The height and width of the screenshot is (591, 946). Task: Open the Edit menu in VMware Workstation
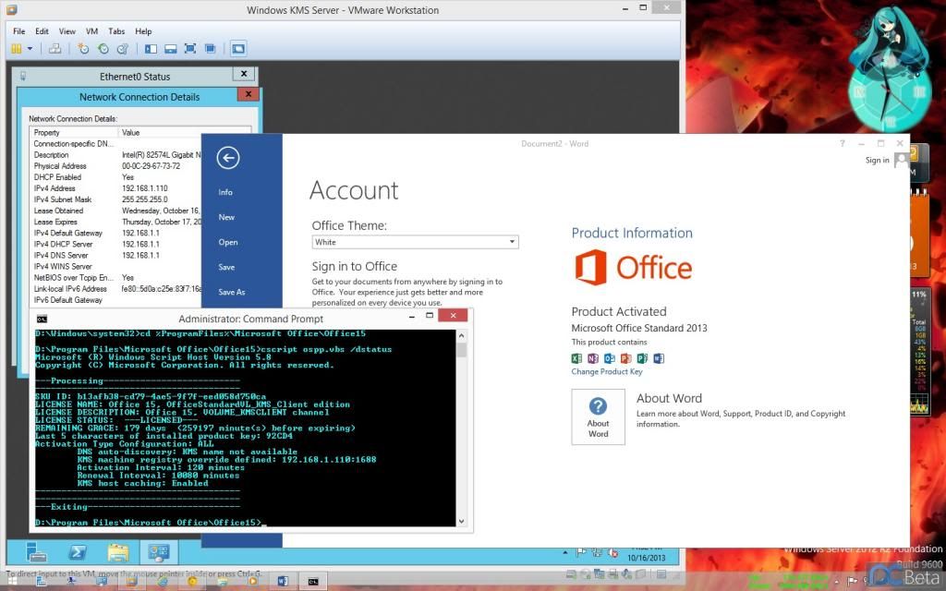pyautogui.click(x=42, y=31)
